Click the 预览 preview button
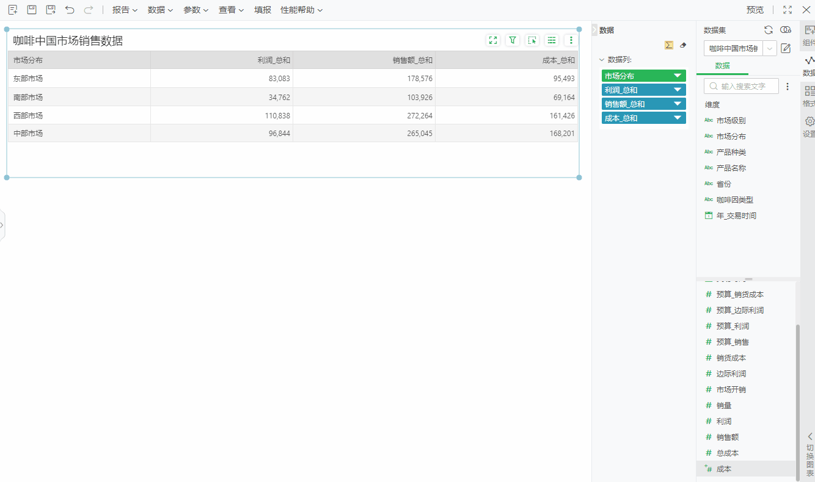This screenshot has height=482, width=815. (755, 10)
